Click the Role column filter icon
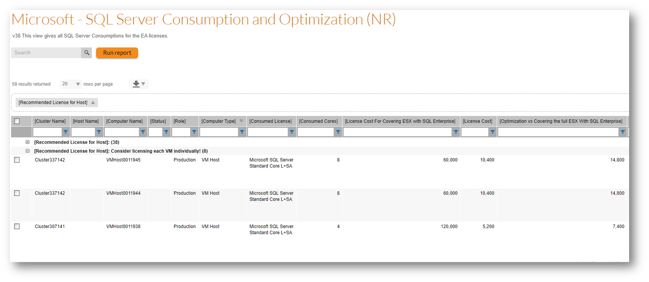 coord(194,132)
